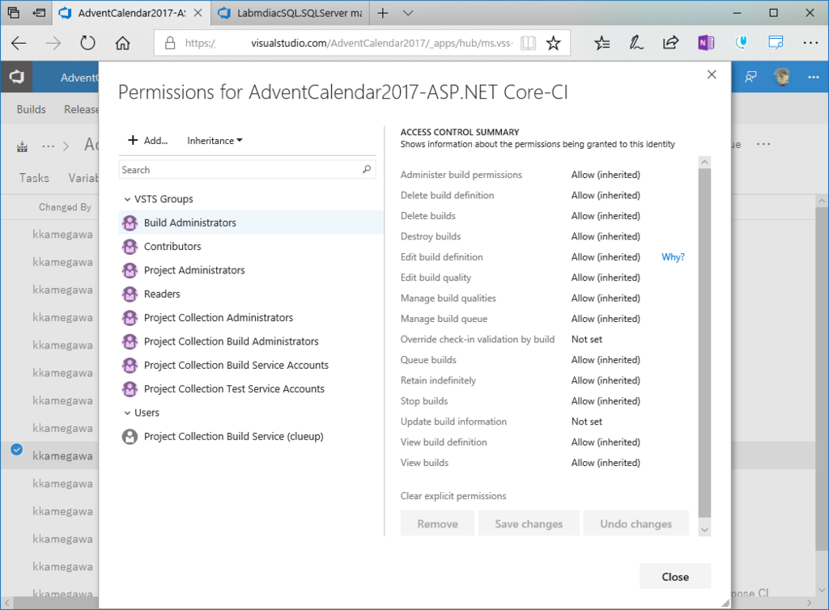
Task: Click the tab preview icon at window top-left
Action: [13, 13]
